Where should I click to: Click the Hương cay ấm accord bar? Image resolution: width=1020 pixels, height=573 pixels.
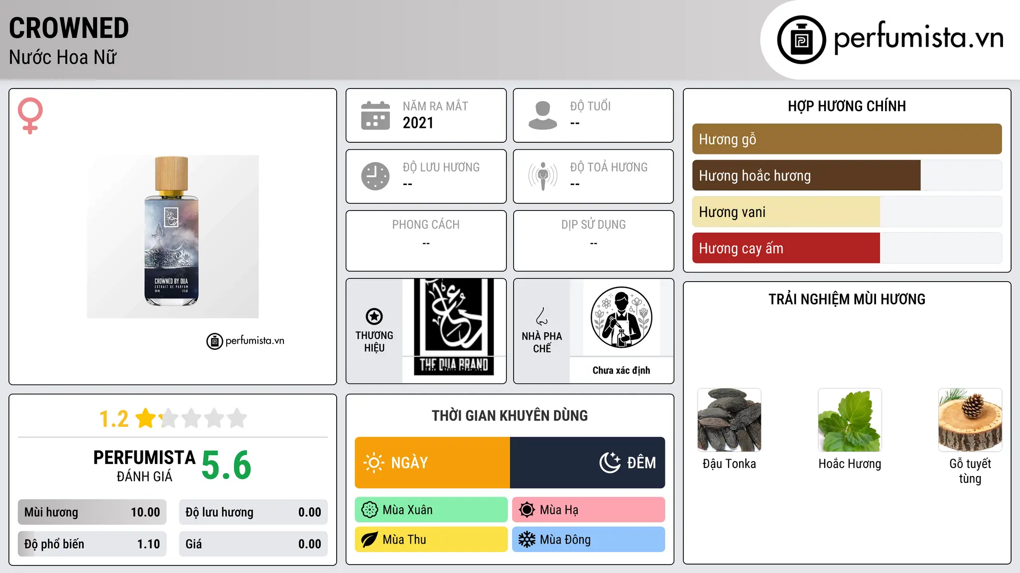tap(847, 248)
